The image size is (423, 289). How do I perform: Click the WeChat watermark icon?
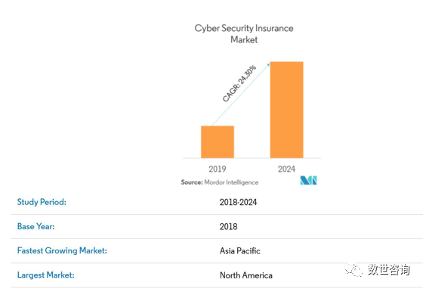(354, 269)
